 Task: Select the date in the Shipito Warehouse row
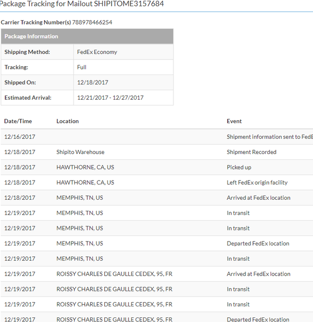pos(20,152)
